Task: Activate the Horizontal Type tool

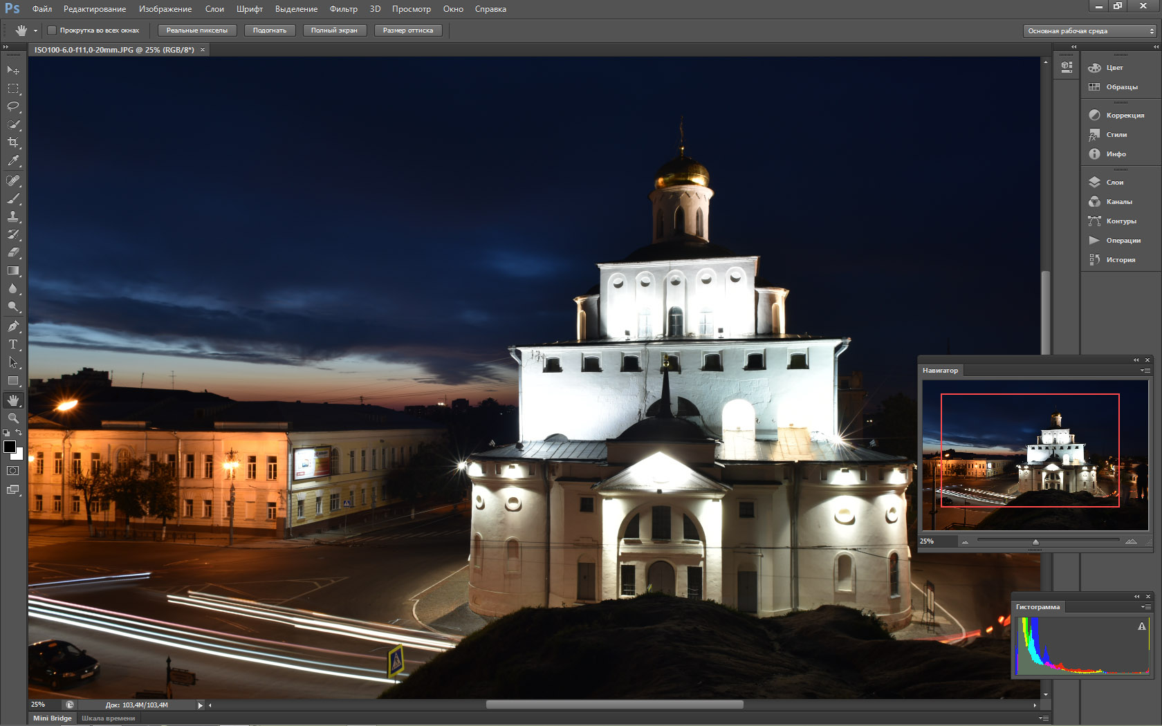Action: coord(13,344)
